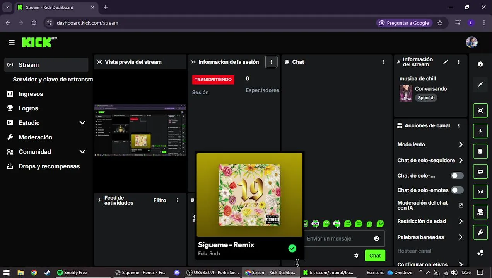Click Preguntar a Google button in address bar

coord(404,23)
